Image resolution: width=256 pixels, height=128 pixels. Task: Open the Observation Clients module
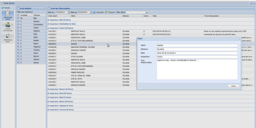(8, 16)
